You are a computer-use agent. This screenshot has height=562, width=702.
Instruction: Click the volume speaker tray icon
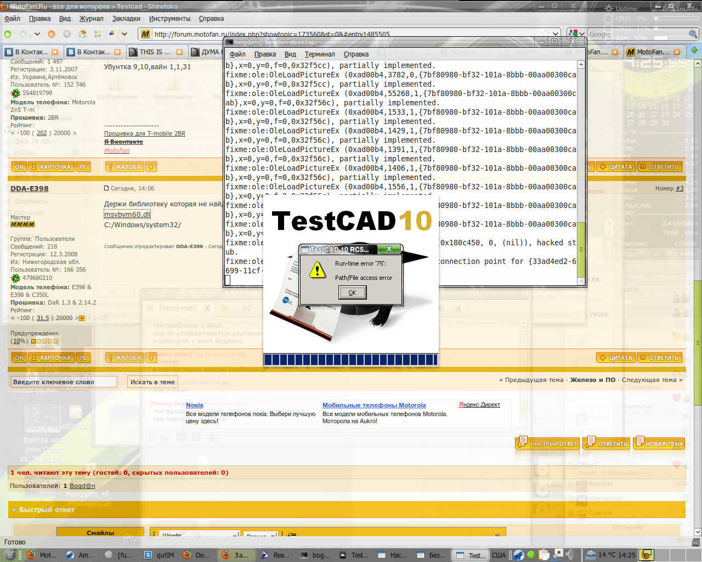coord(570,555)
